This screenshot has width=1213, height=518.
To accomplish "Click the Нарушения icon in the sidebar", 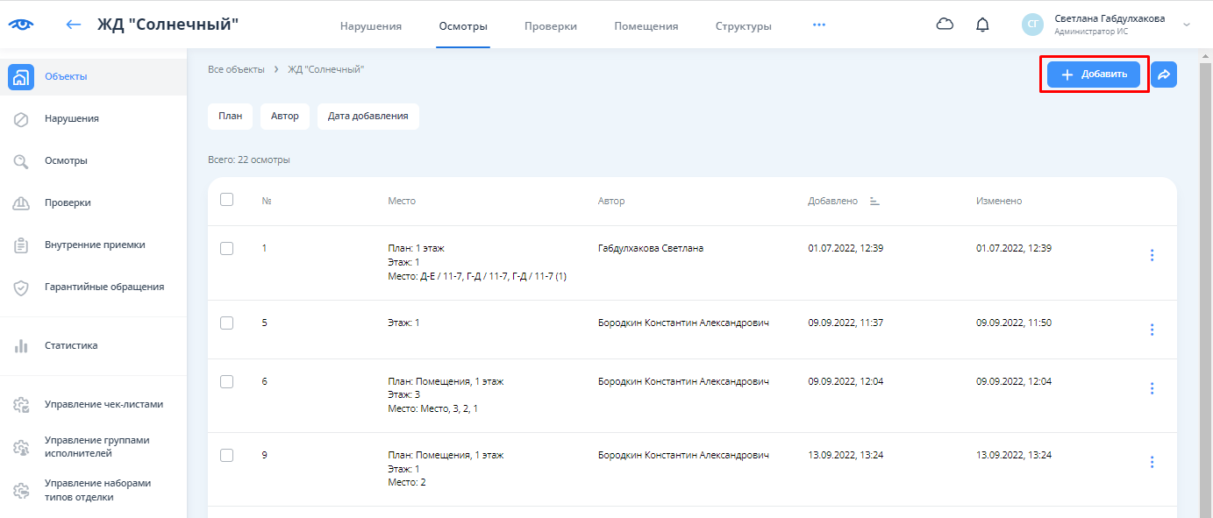I will (22, 119).
